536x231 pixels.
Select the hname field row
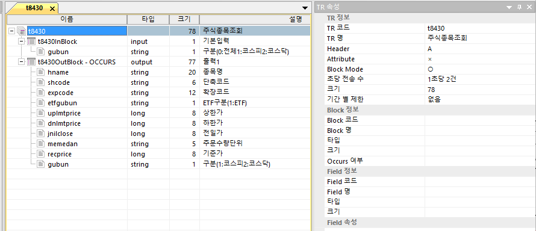(158, 72)
